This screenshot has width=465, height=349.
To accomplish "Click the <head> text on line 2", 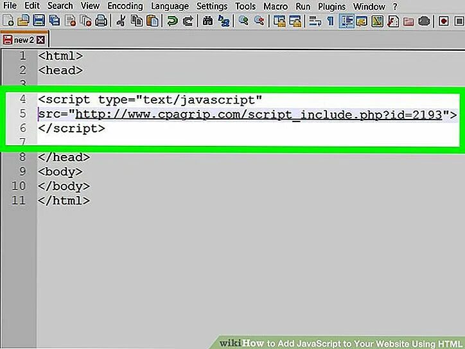I will click(x=60, y=70).
